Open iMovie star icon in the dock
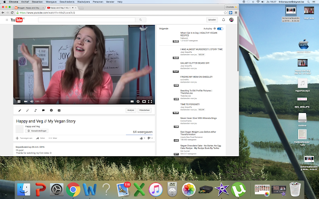The image size is (319, 199). [x=222, y=190]
